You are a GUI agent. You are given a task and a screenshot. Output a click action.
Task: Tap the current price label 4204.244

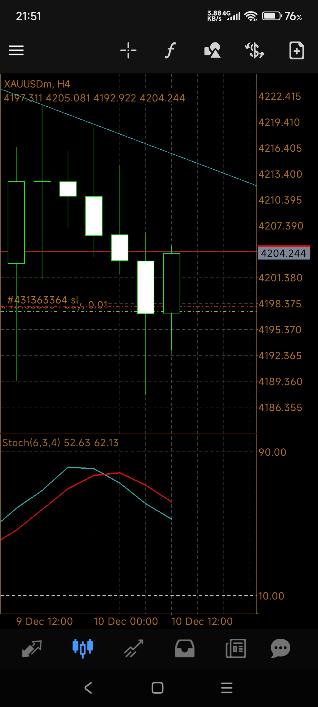pos(283,253)
